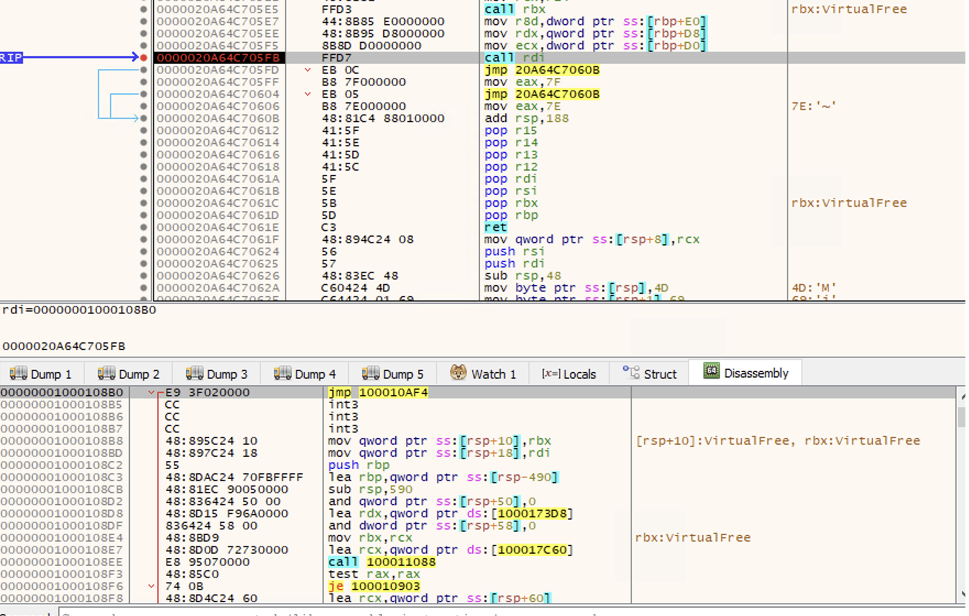Screen dimensions: 969x616
Task: Click the [x=] icon on Locals tab
Action: pos(551,374)
